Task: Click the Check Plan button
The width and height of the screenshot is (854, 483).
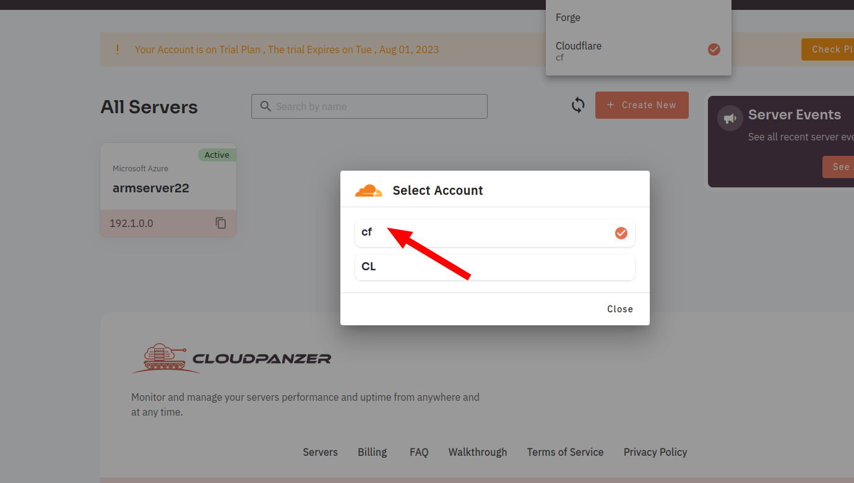Action: pos(827,49)
